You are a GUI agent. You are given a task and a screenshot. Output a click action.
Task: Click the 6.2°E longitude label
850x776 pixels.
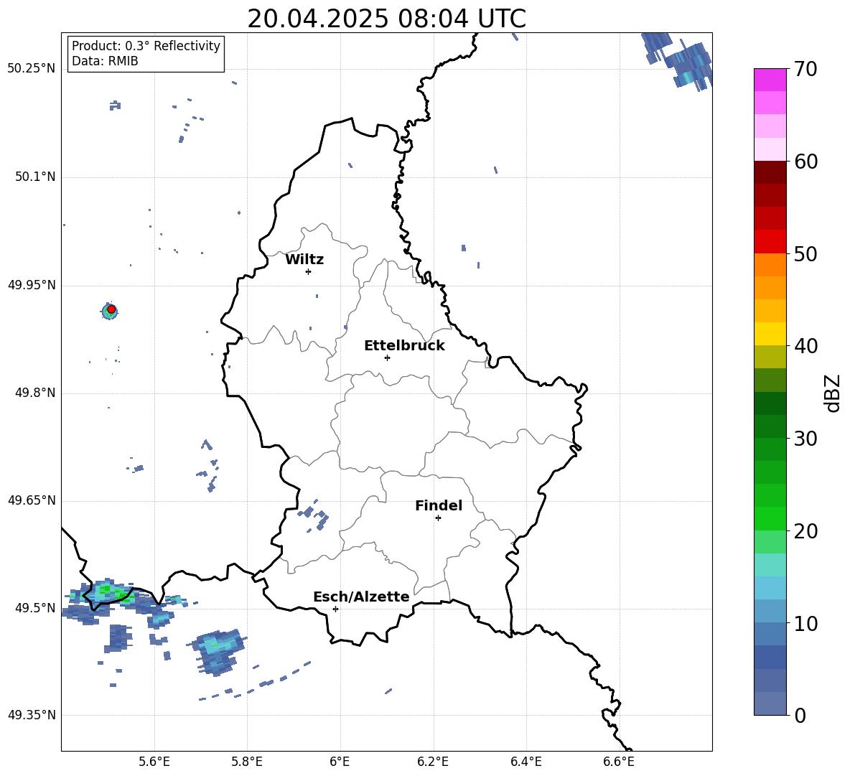[433, 762]
